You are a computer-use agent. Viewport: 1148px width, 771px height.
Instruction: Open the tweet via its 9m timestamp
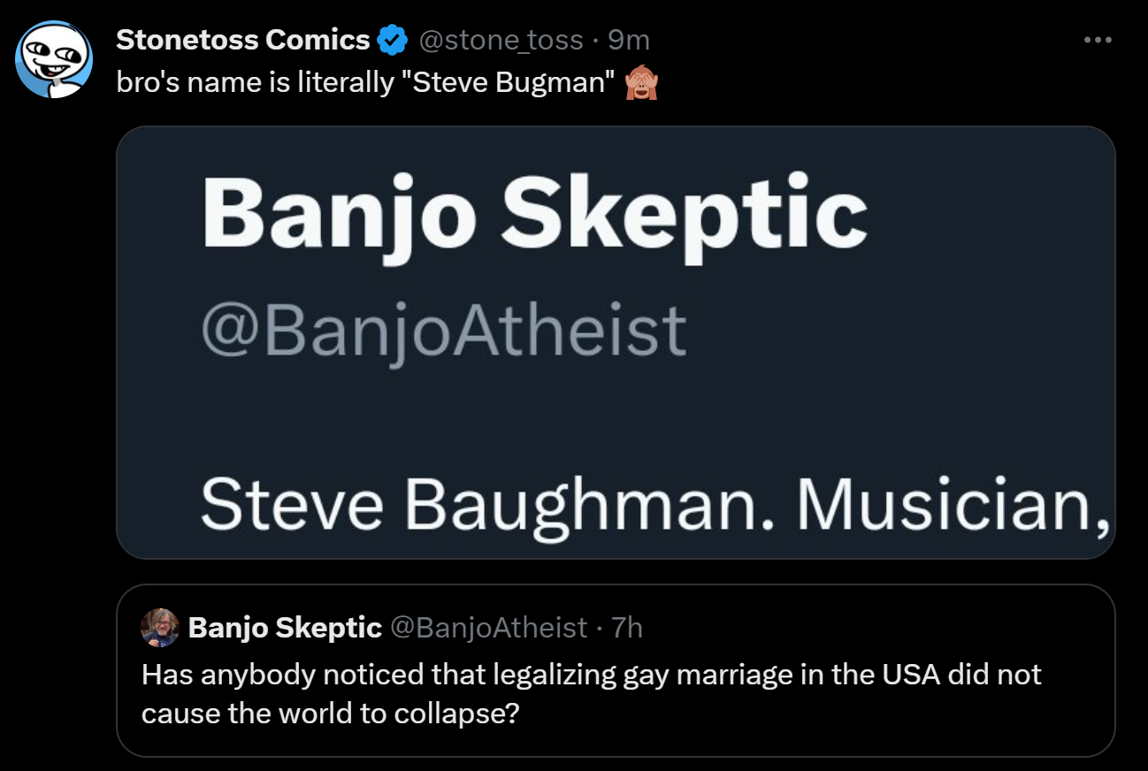point(629,40)
